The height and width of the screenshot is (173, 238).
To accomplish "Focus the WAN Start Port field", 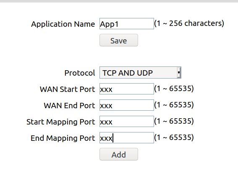I will coord(127,89).
